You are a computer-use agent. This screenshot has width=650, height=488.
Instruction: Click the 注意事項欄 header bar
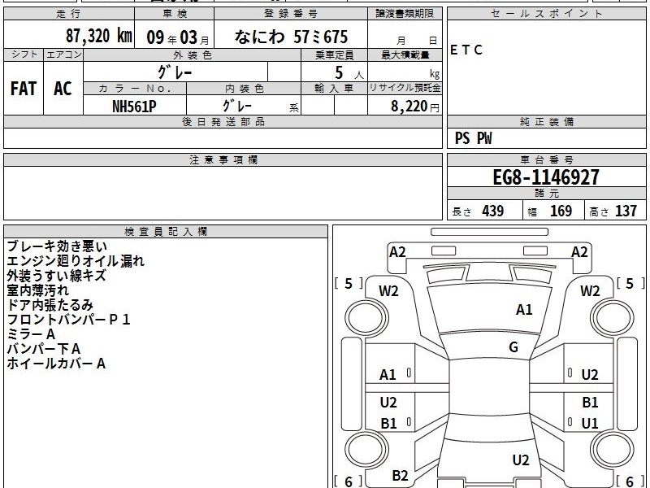click(223, 159)
